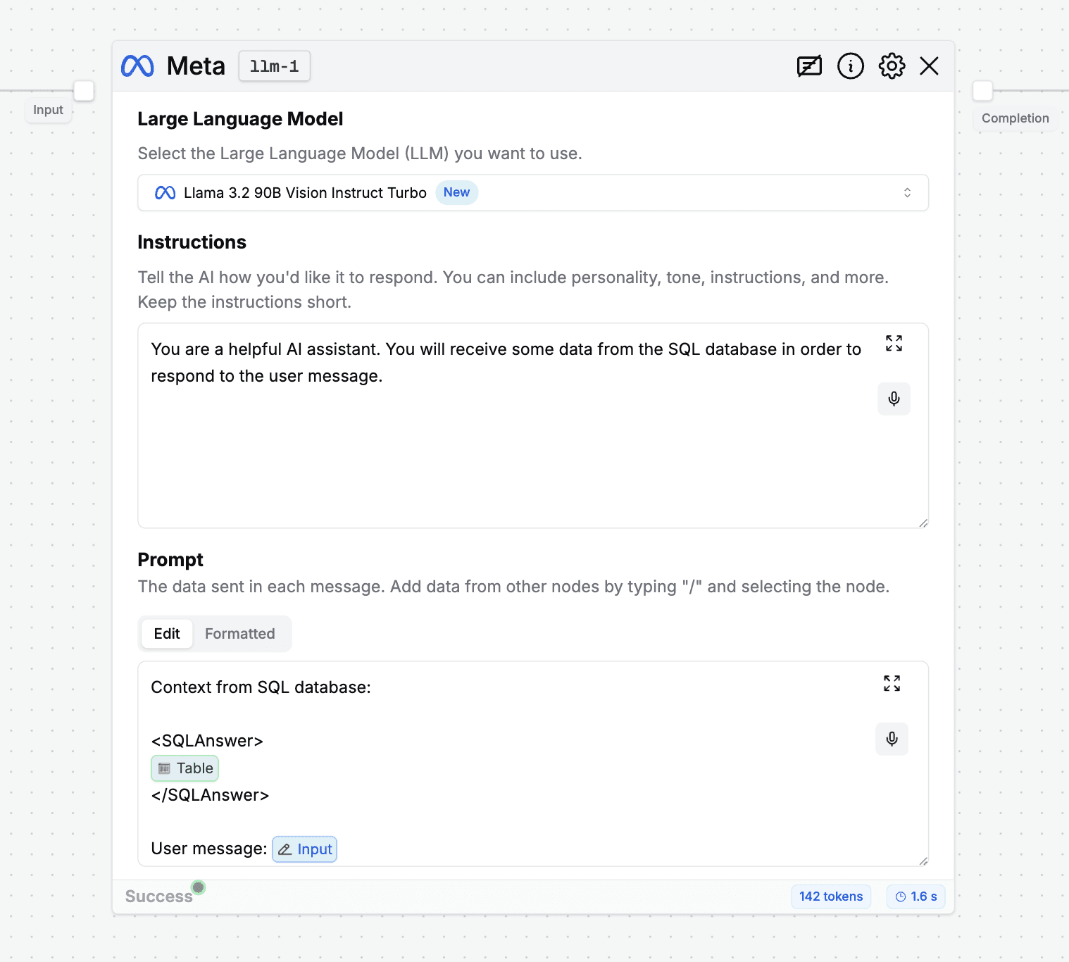
Task: Click the 'User message:' text in prompt
Action: pos(209,849)
